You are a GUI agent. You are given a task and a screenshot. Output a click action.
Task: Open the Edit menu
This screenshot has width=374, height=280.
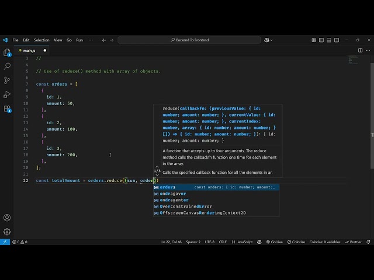coord(26,40)
